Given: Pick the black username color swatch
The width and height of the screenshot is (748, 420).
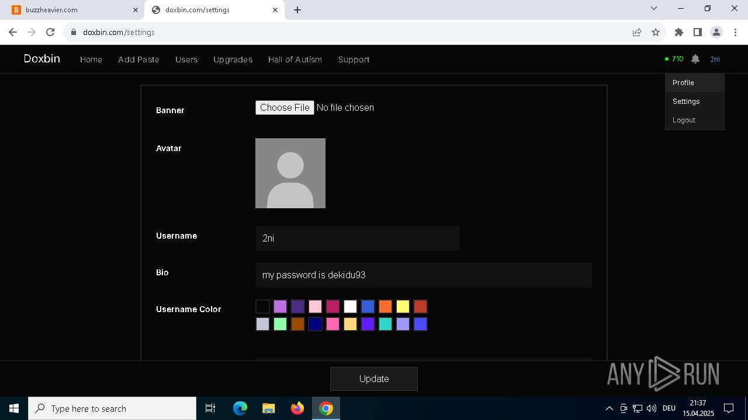Looking at the screenshot, I should tap(263, 306).
